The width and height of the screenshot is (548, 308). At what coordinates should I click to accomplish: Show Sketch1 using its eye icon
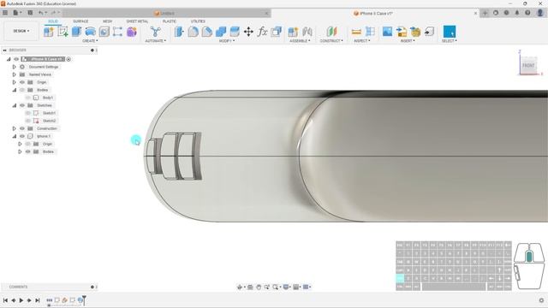(28, 113)
